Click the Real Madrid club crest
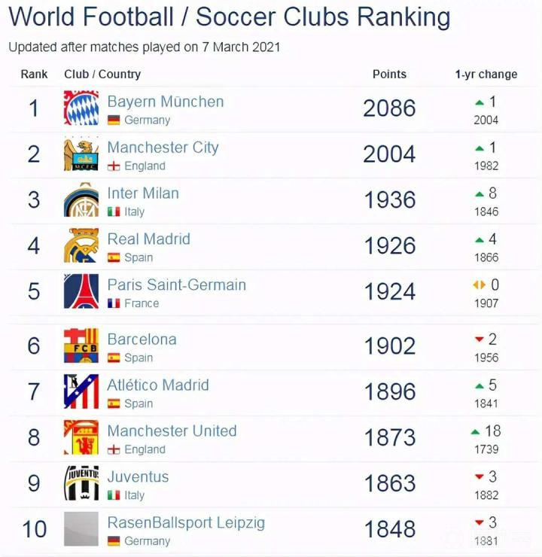 pyautogui.click(x=81, y=246)
